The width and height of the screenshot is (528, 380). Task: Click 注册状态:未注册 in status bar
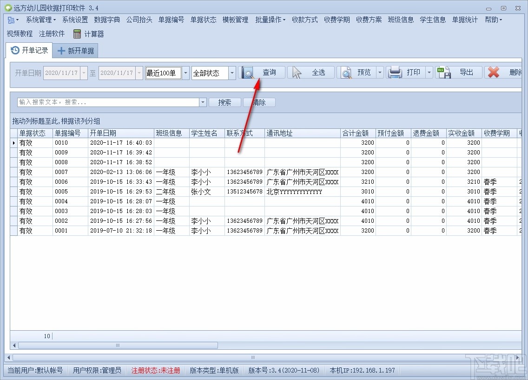[156, 371]
